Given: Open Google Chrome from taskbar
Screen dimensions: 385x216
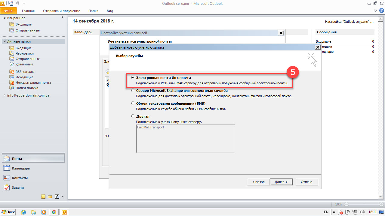Looking at the screenshot, I should click(54, 212).
